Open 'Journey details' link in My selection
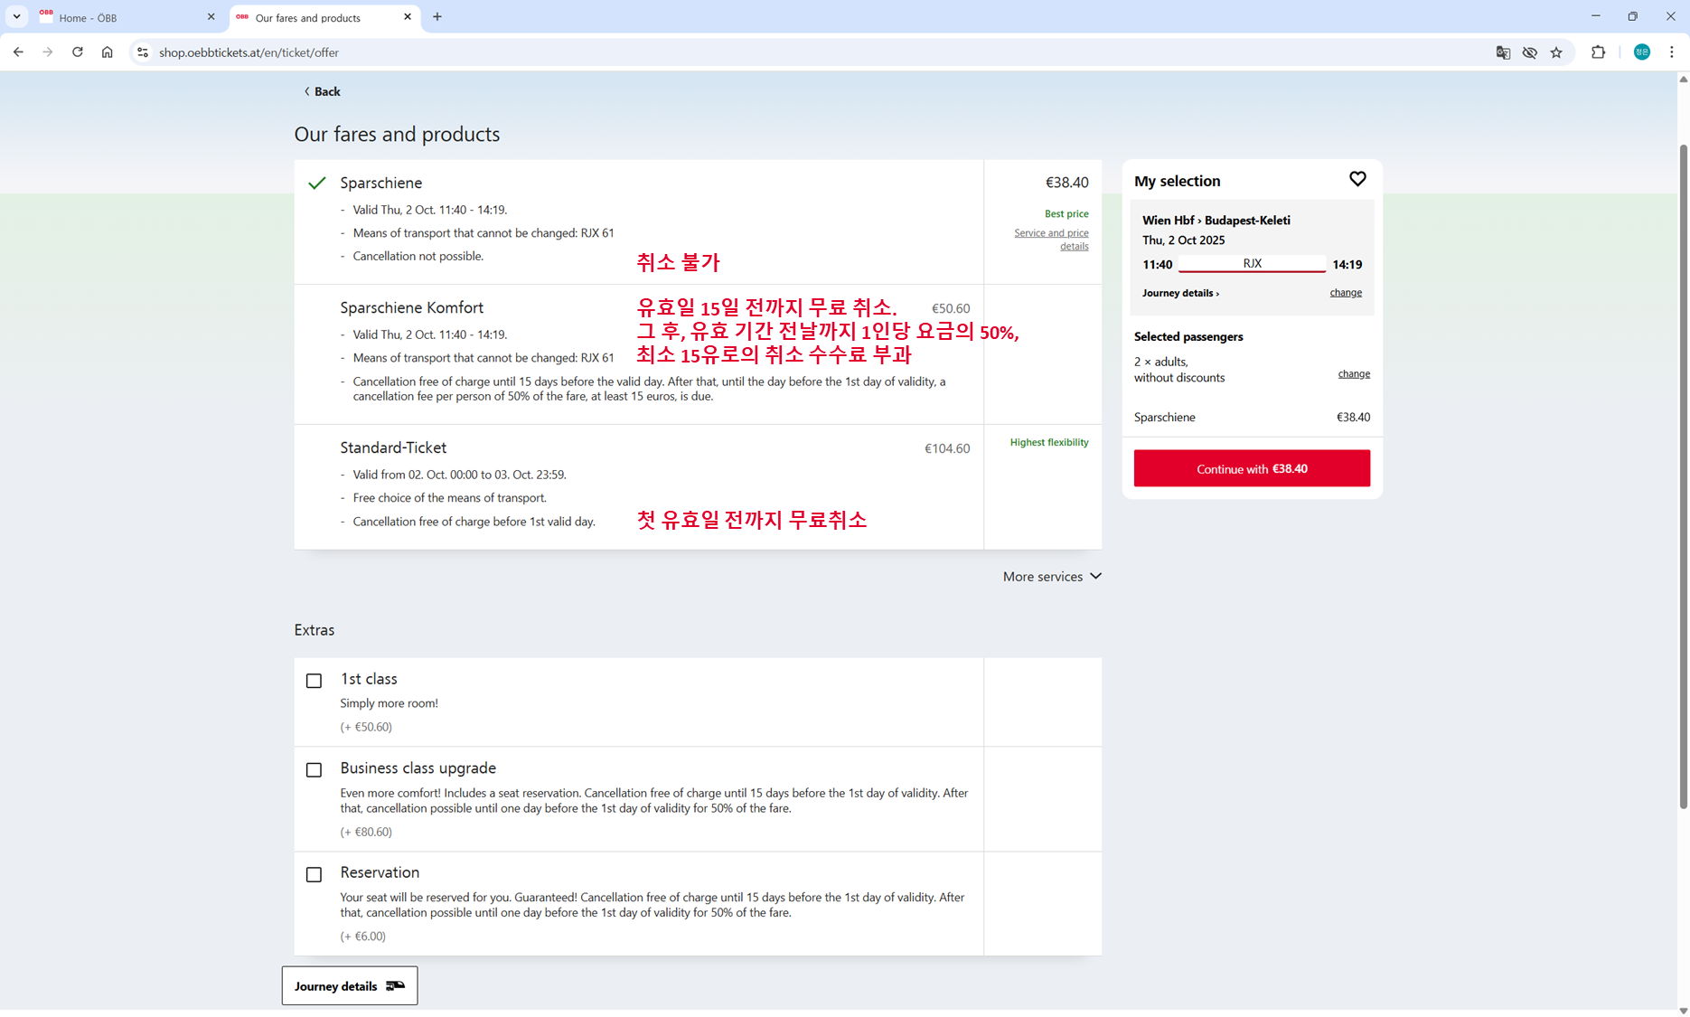The width and height of the screenshot is (1690, 1017). pyautogui.click(x=1180, y=293)
